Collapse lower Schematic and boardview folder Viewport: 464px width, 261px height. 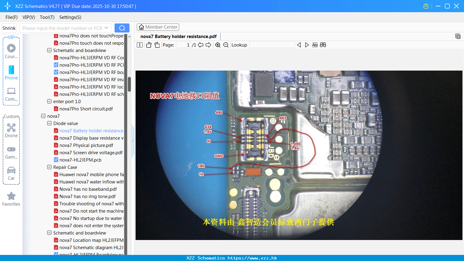(49, 233)
